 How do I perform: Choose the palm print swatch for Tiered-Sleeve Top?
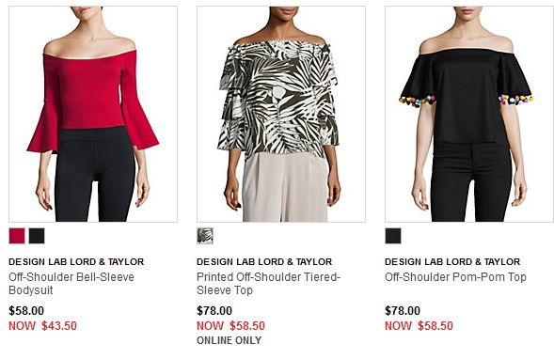[x=205, y=236]
